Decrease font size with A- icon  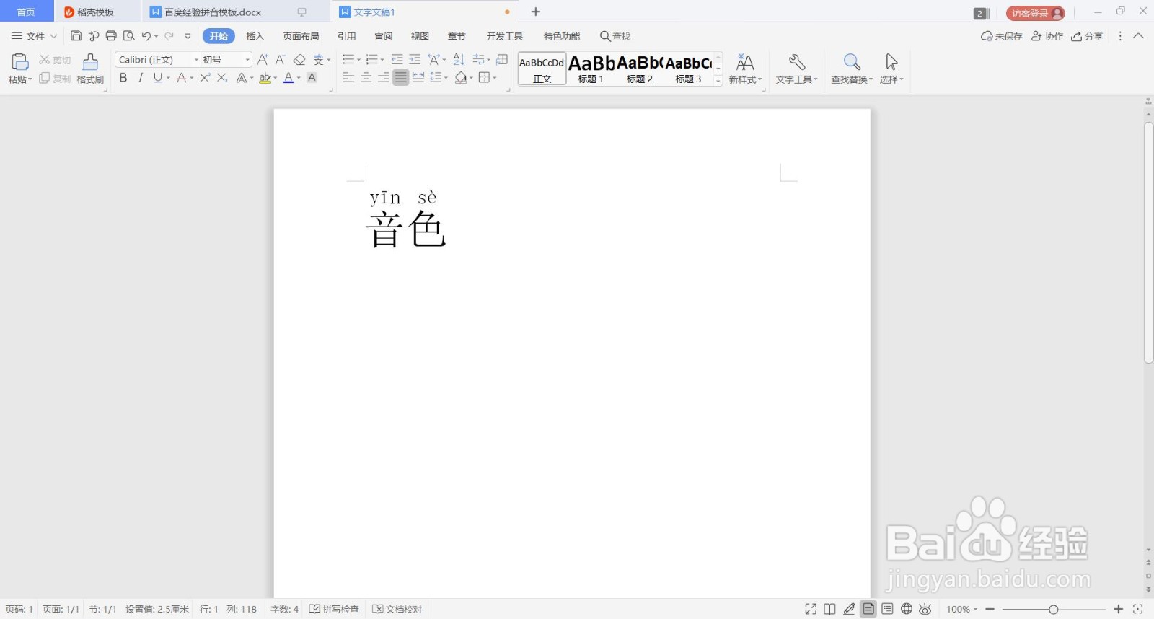(280, 60)
